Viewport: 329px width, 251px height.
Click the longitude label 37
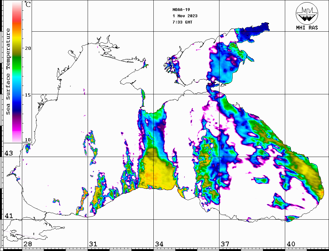click(x=225, y=244)
